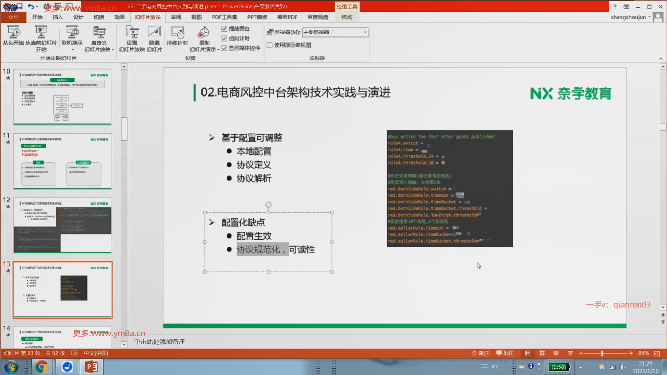Open the Insert (插入) ribbon tab

(x=58, y=17)
